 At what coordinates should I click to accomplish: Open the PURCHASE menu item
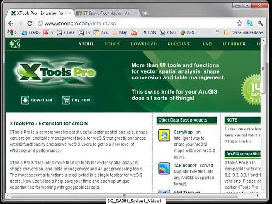[x=179, y=44]
